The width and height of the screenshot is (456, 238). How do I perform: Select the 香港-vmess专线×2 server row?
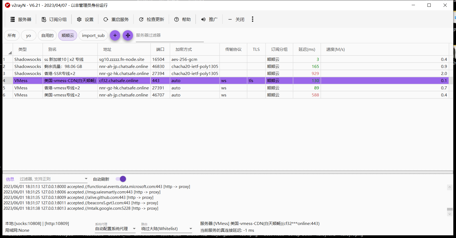pos(62,88)
